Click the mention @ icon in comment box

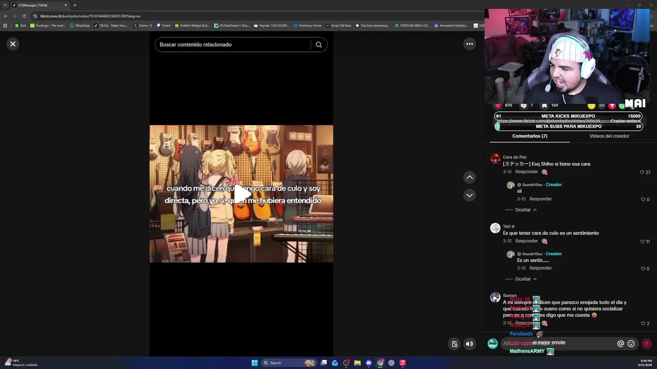coord(621,344)
